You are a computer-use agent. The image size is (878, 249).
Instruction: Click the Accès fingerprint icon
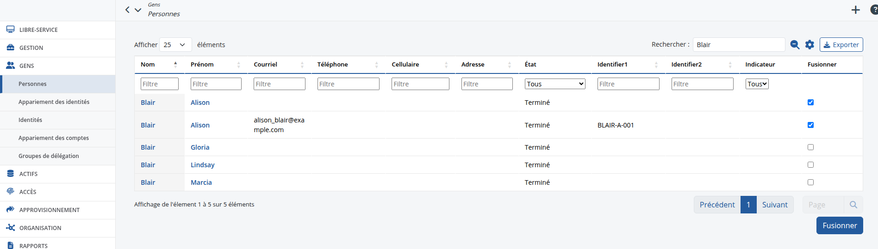(x=10, y=192)
